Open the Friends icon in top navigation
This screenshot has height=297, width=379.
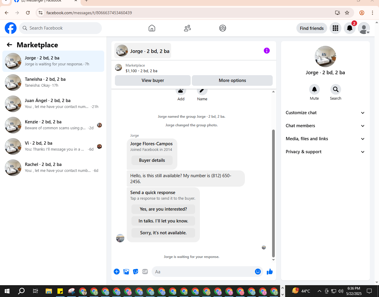(x=187, y=28)
